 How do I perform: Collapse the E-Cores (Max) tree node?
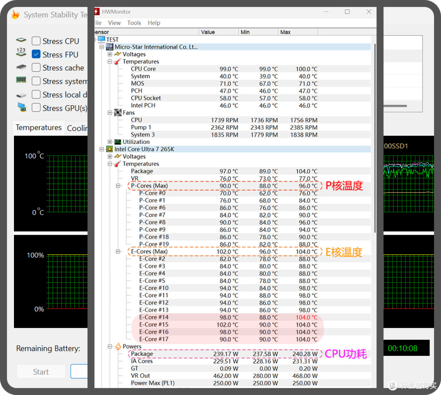tap(118, 252)
